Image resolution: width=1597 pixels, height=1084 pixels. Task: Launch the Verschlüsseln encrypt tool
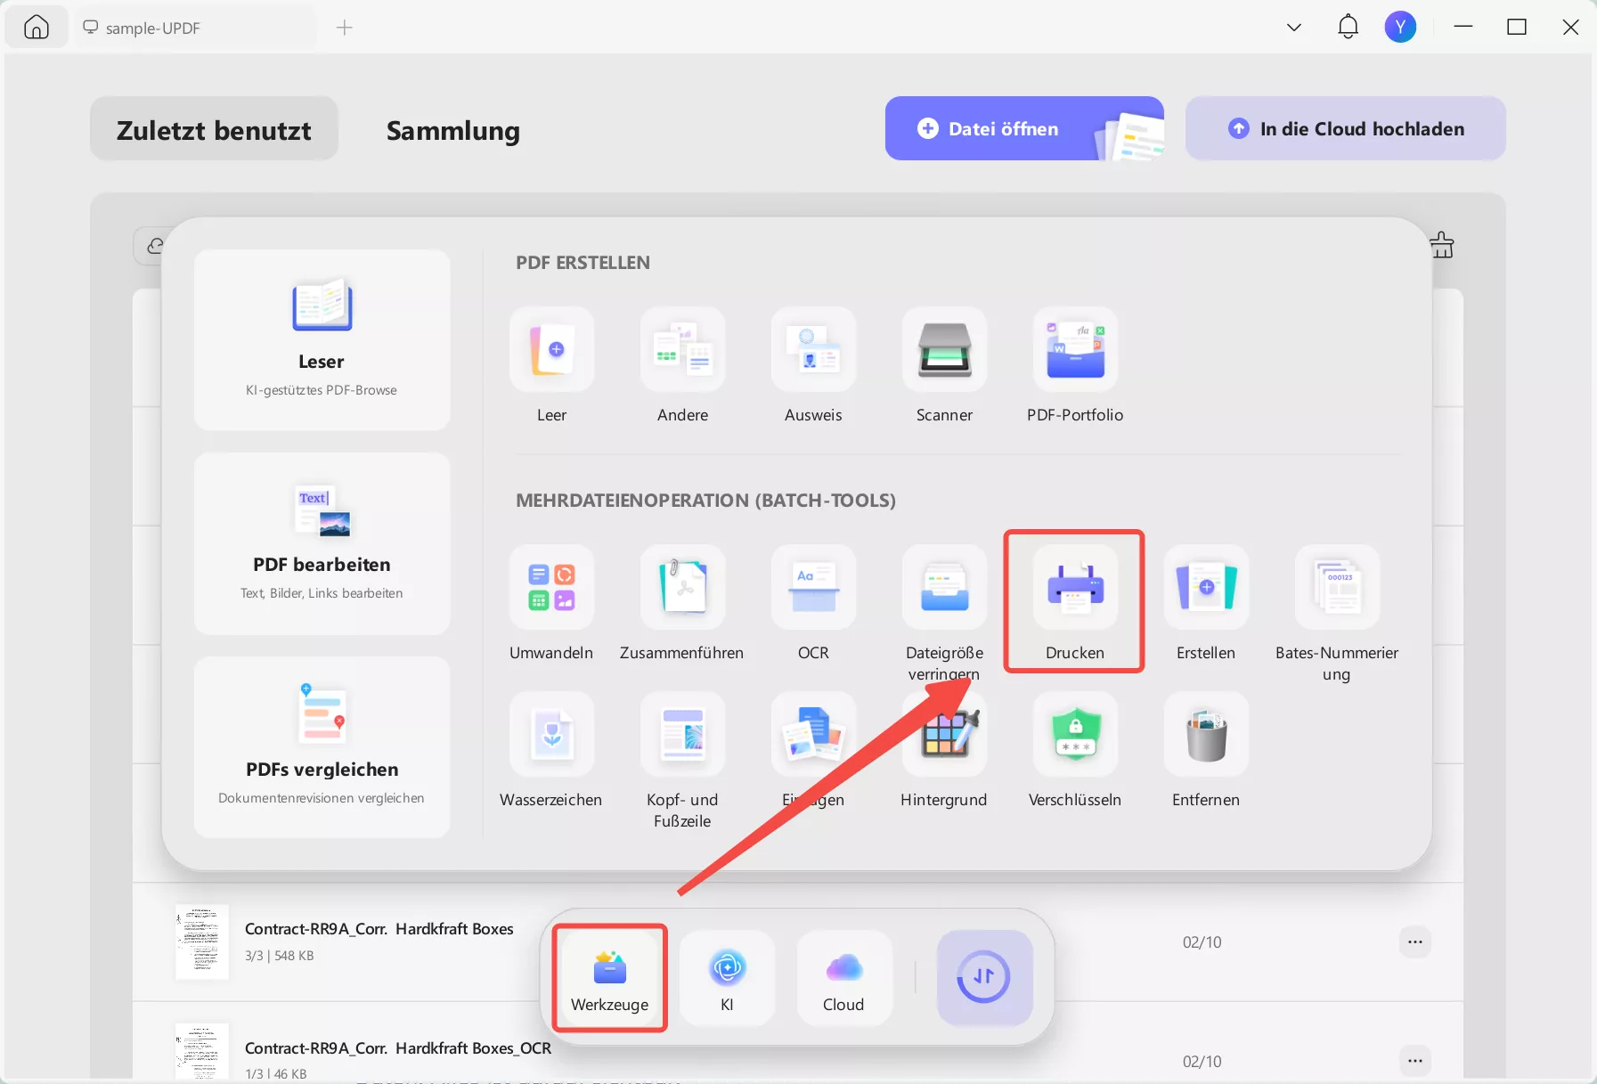[1075, 734]
